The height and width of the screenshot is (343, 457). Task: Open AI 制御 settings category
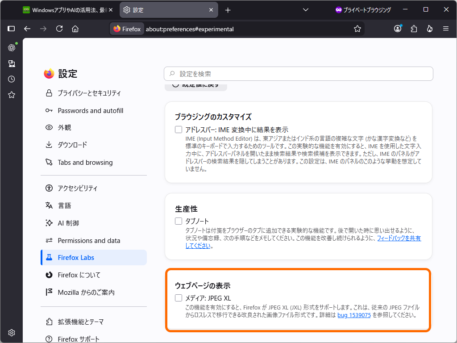94,223
